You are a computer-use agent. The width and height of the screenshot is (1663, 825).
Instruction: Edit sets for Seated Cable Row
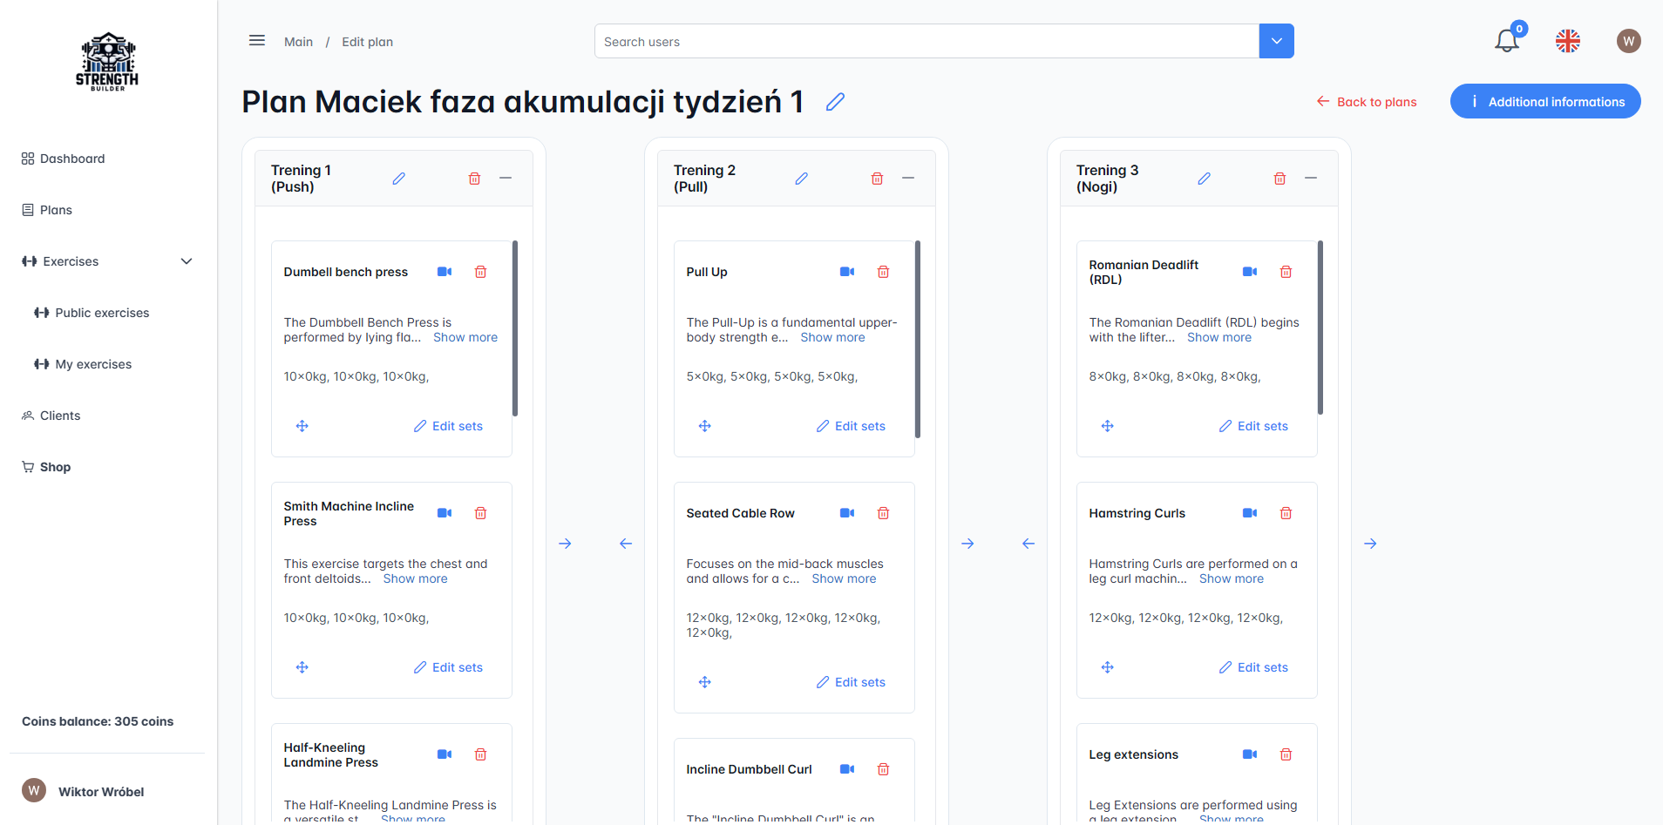851,682
